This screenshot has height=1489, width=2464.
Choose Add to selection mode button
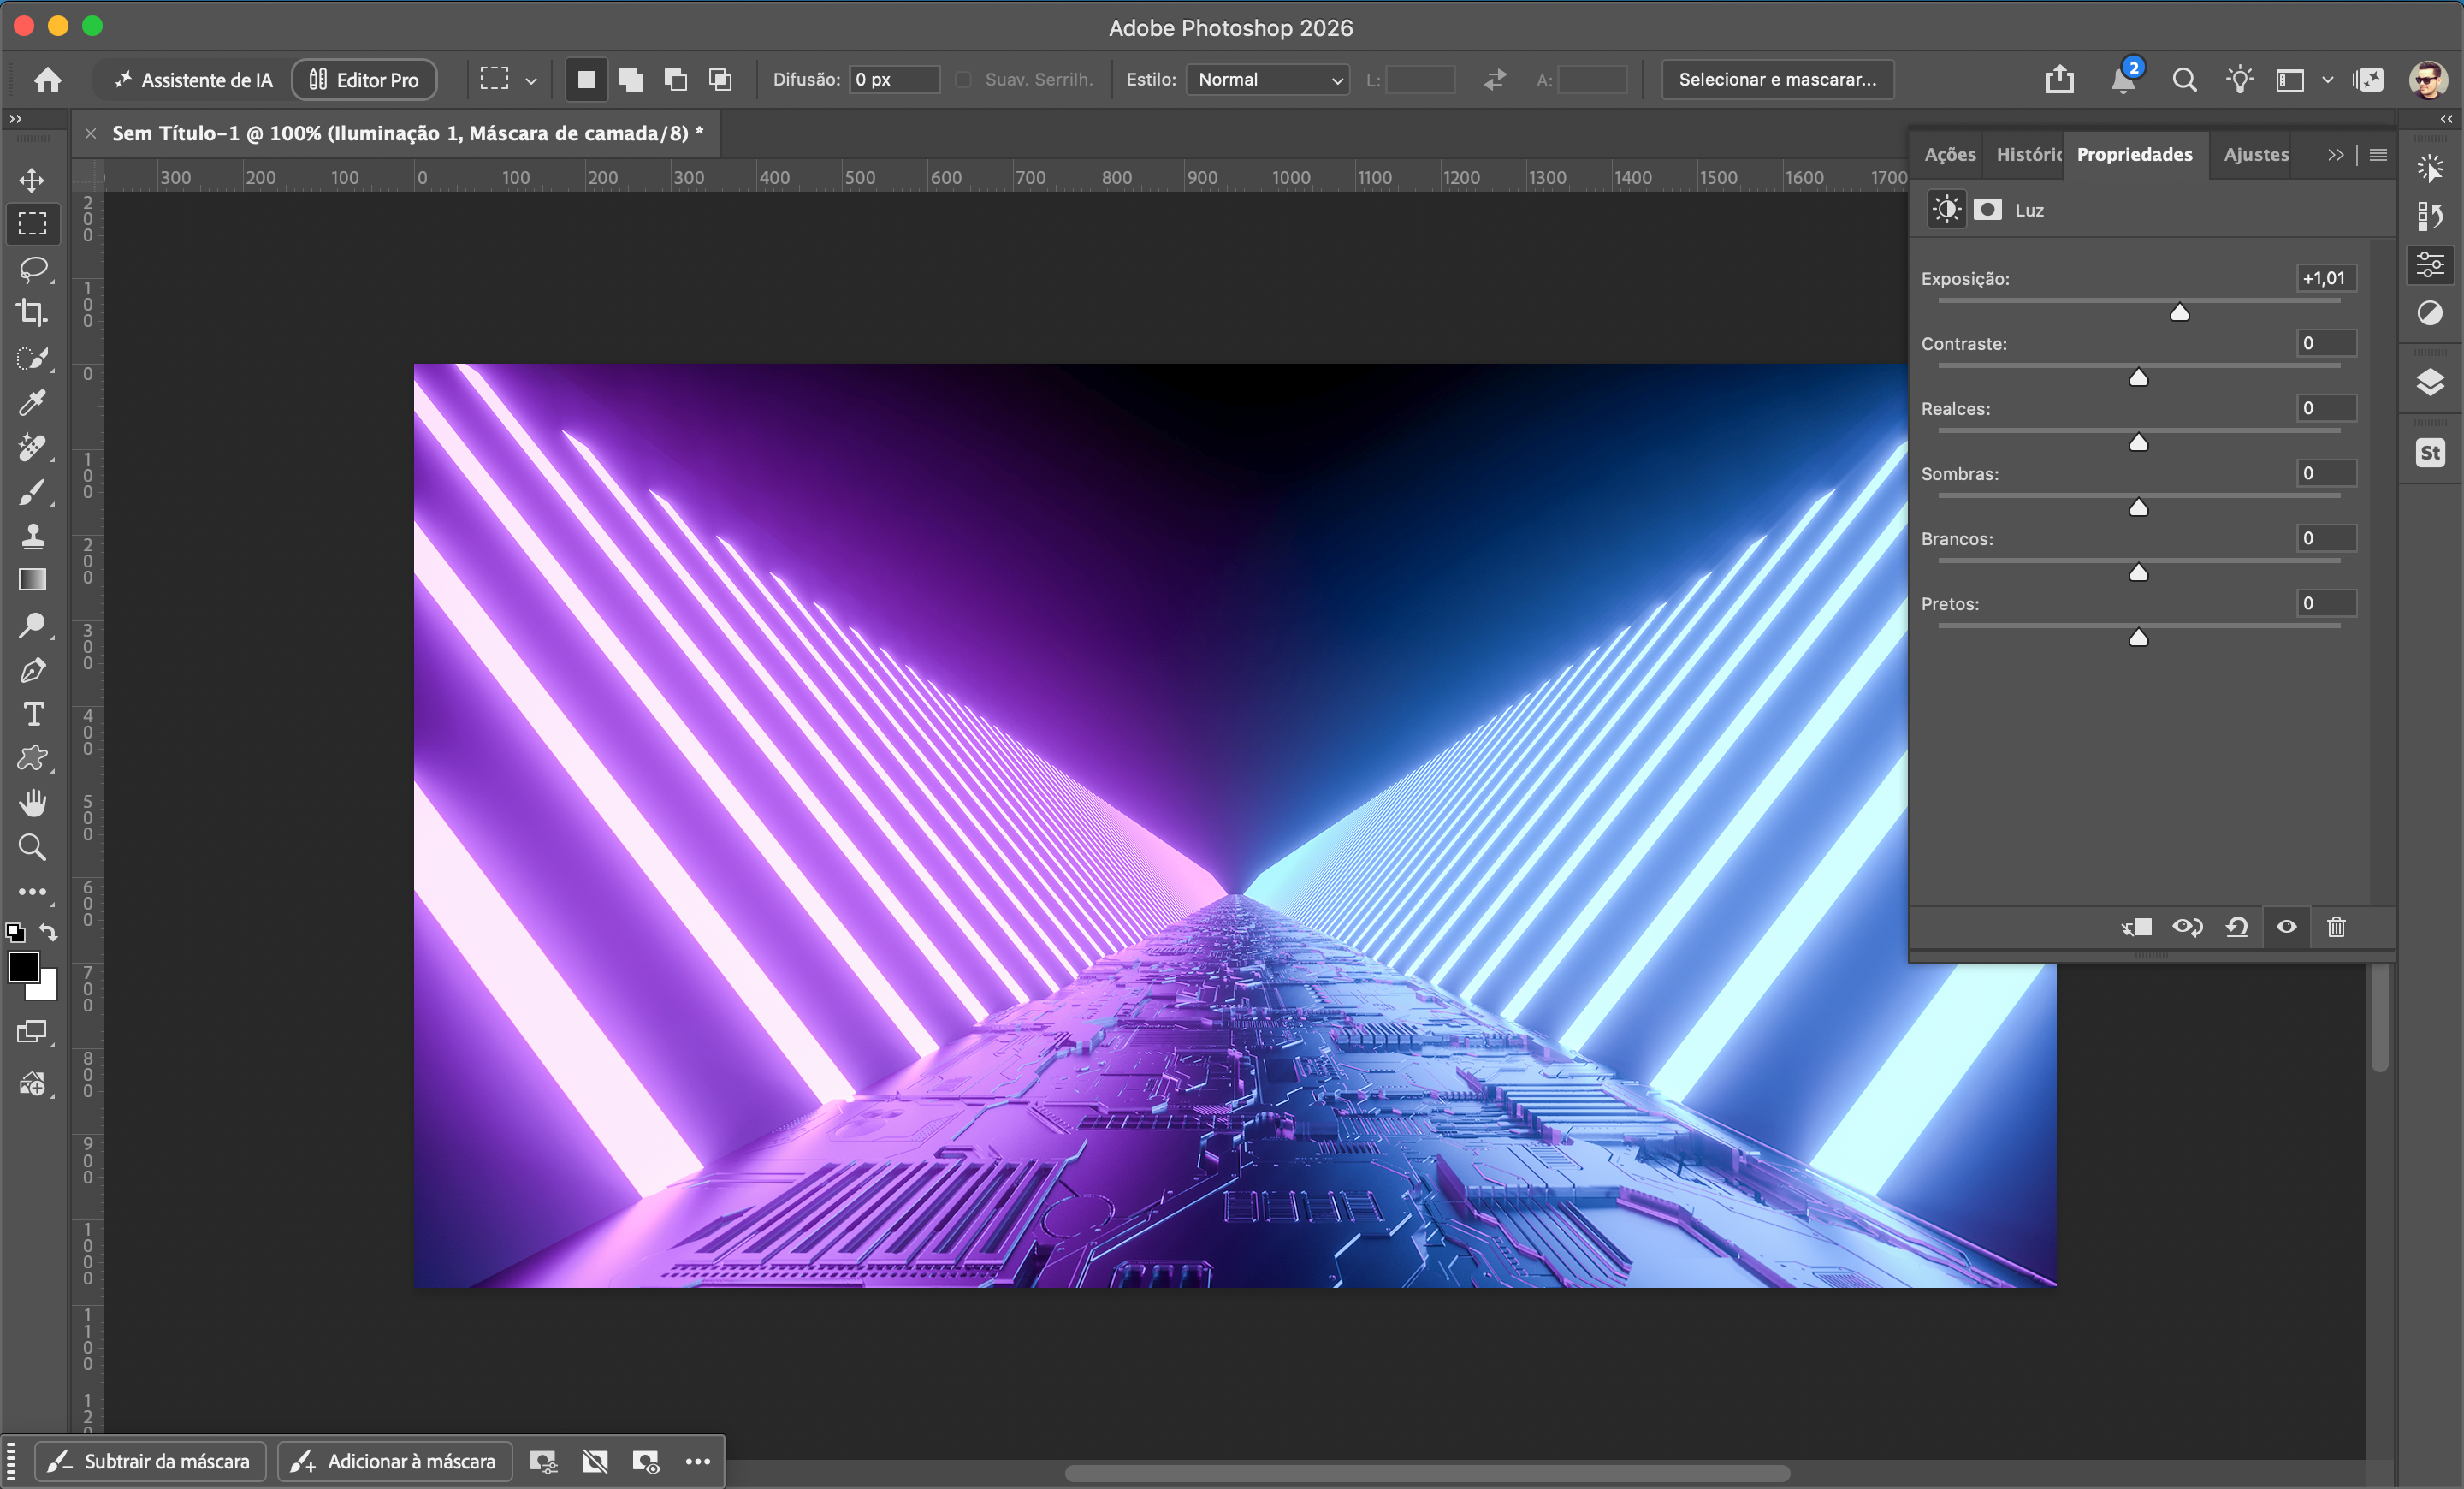point(631,80)
